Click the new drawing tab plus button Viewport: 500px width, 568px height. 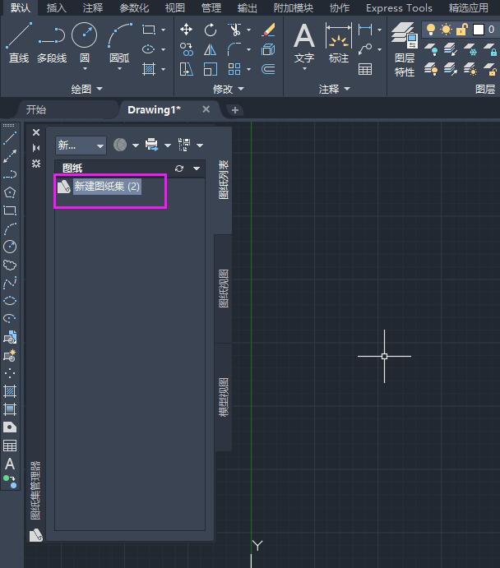tap(235, 110)
